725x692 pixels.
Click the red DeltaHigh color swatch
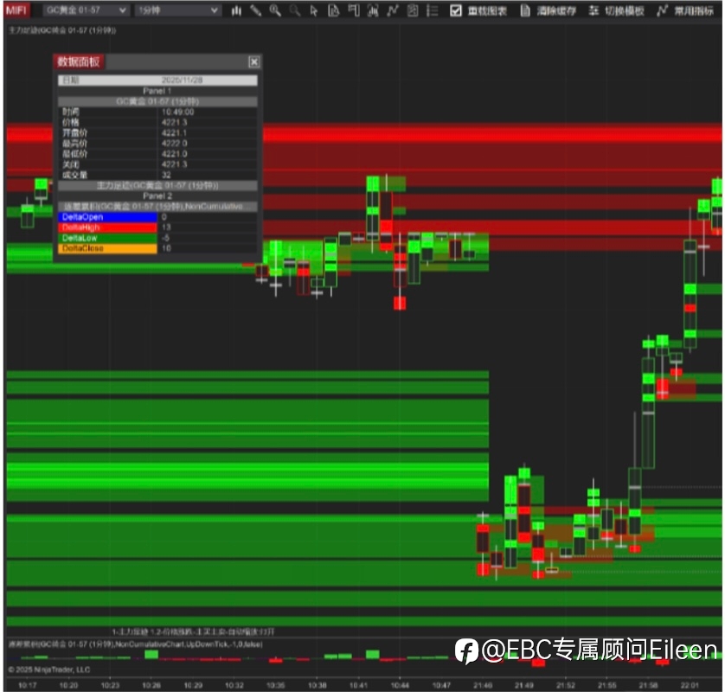[x=107, y=227]
